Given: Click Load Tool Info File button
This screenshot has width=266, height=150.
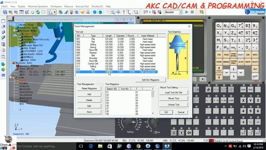Looking at the screenshot, I should [174, 92].
